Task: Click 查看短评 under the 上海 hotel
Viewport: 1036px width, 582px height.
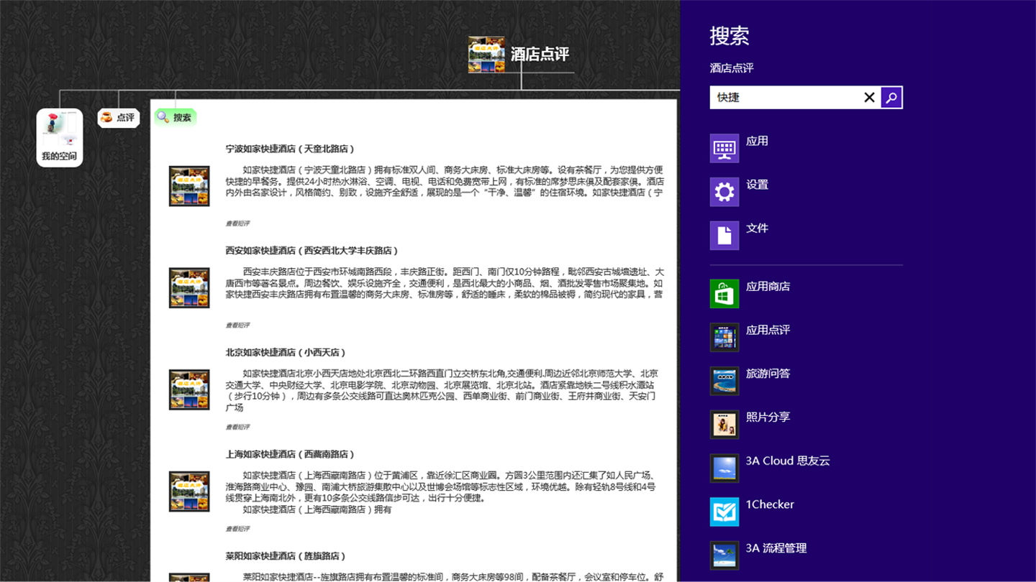Action: coord(237,530)
